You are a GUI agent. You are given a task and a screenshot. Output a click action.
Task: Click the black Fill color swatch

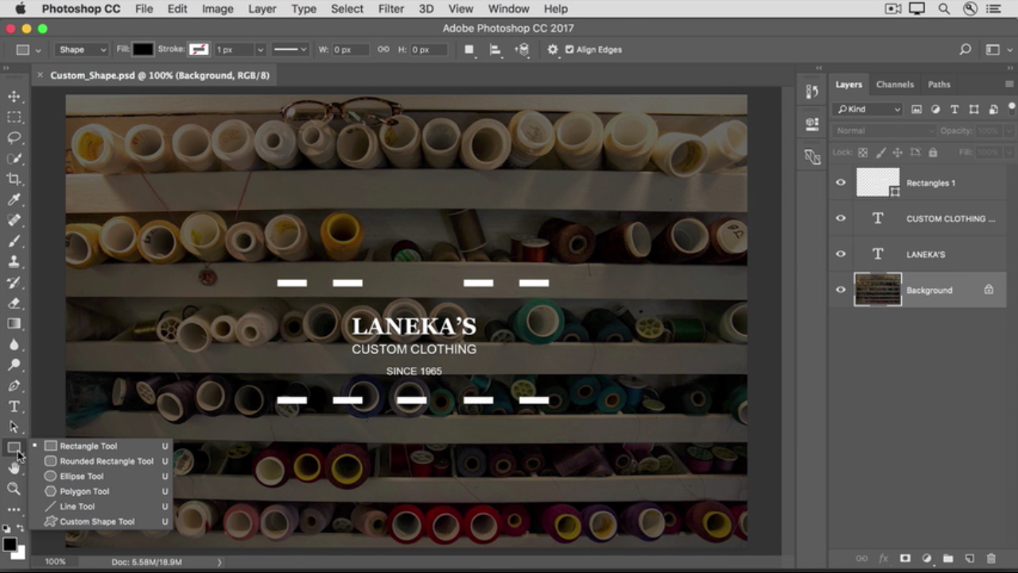143,49
